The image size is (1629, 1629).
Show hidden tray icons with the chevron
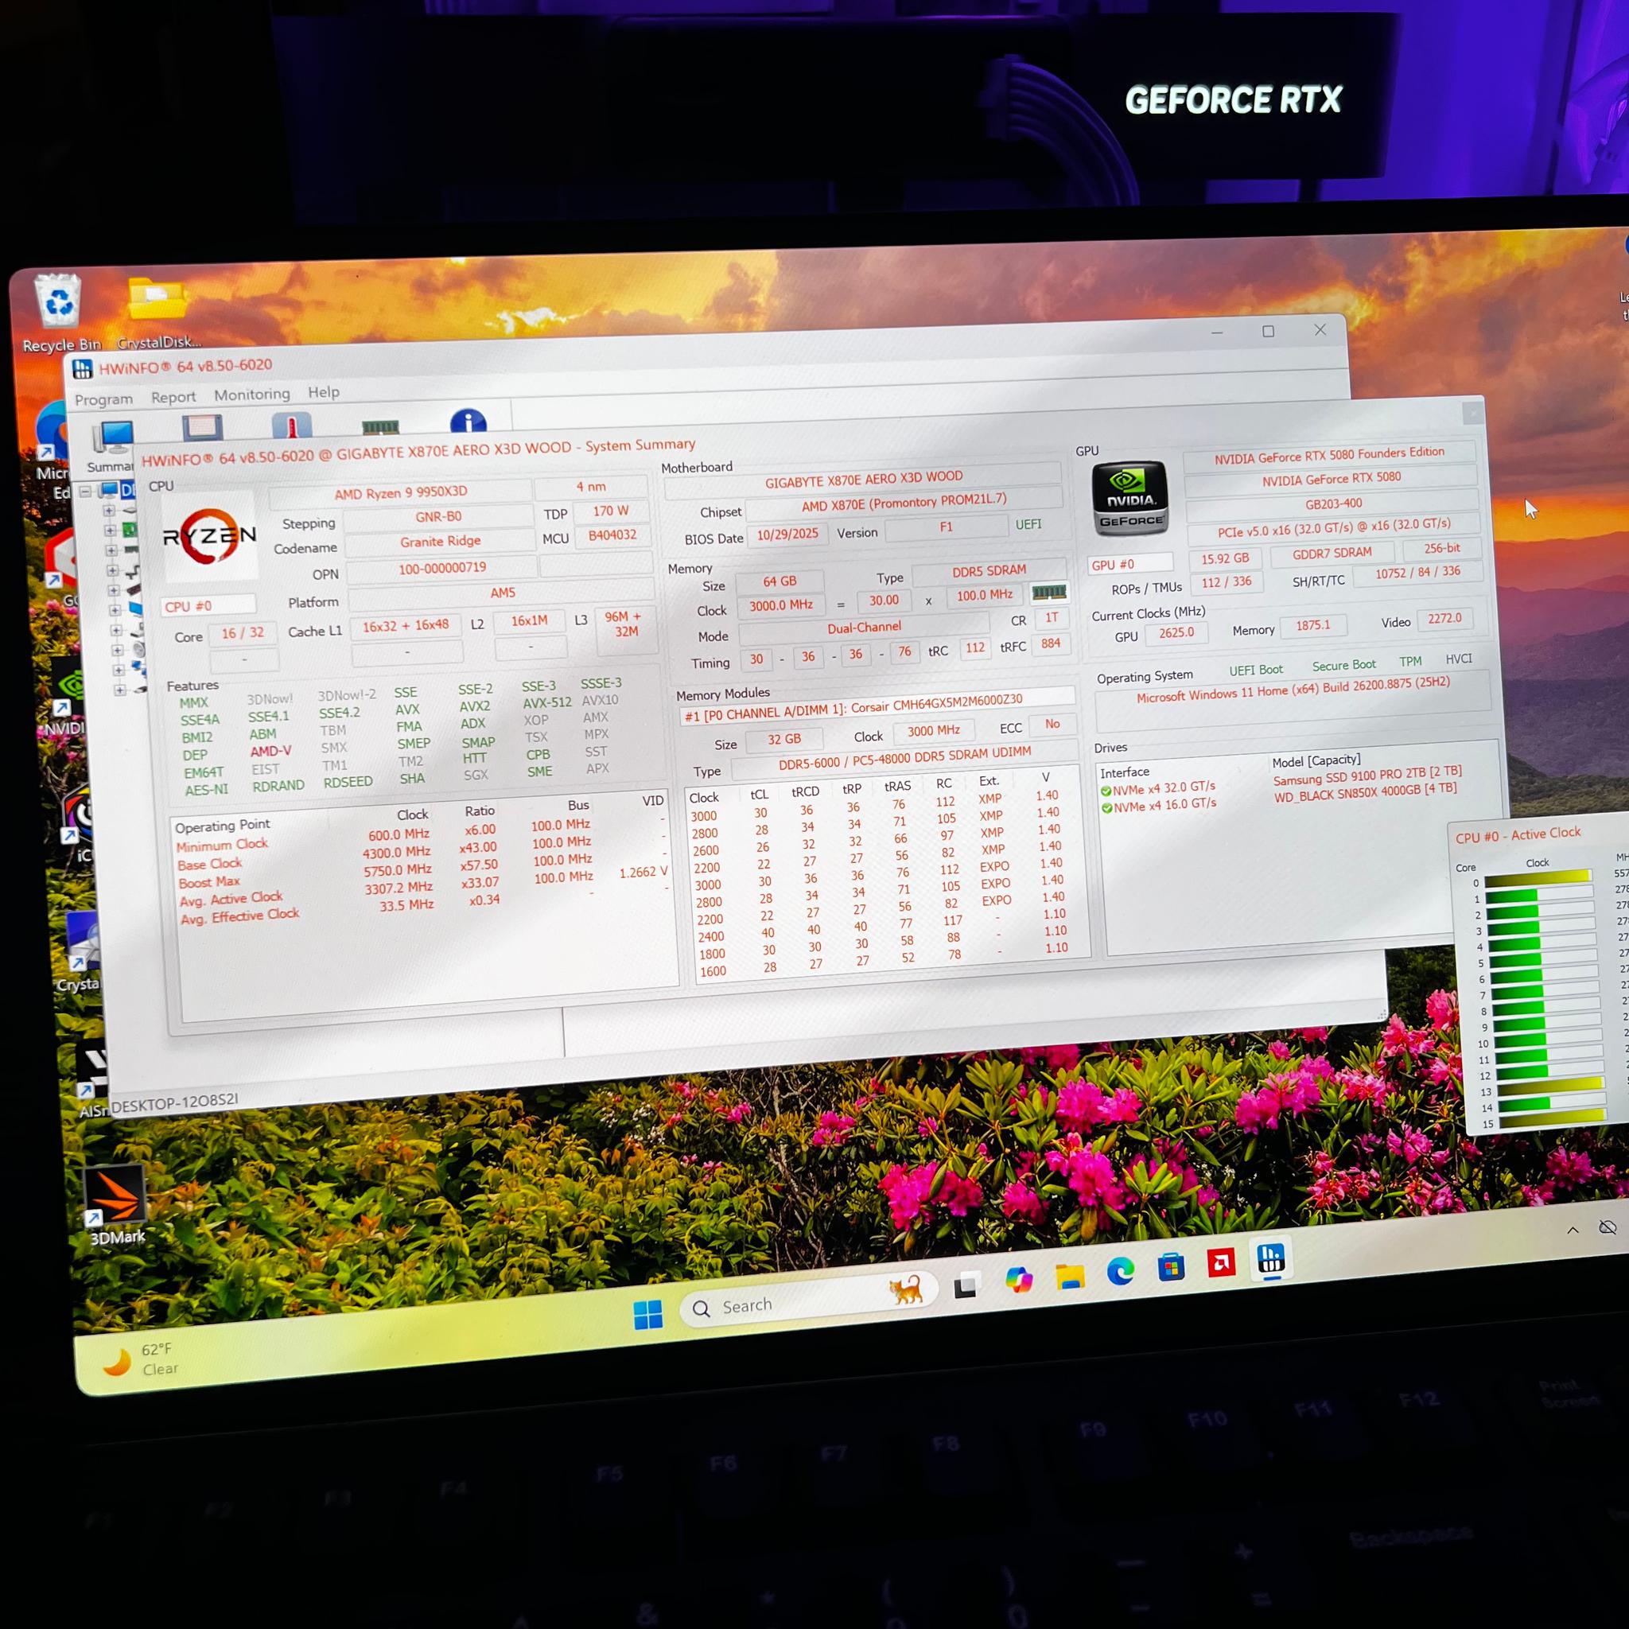tap(1573, 1230)
